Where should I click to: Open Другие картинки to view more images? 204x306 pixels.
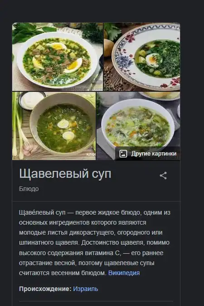147,154
